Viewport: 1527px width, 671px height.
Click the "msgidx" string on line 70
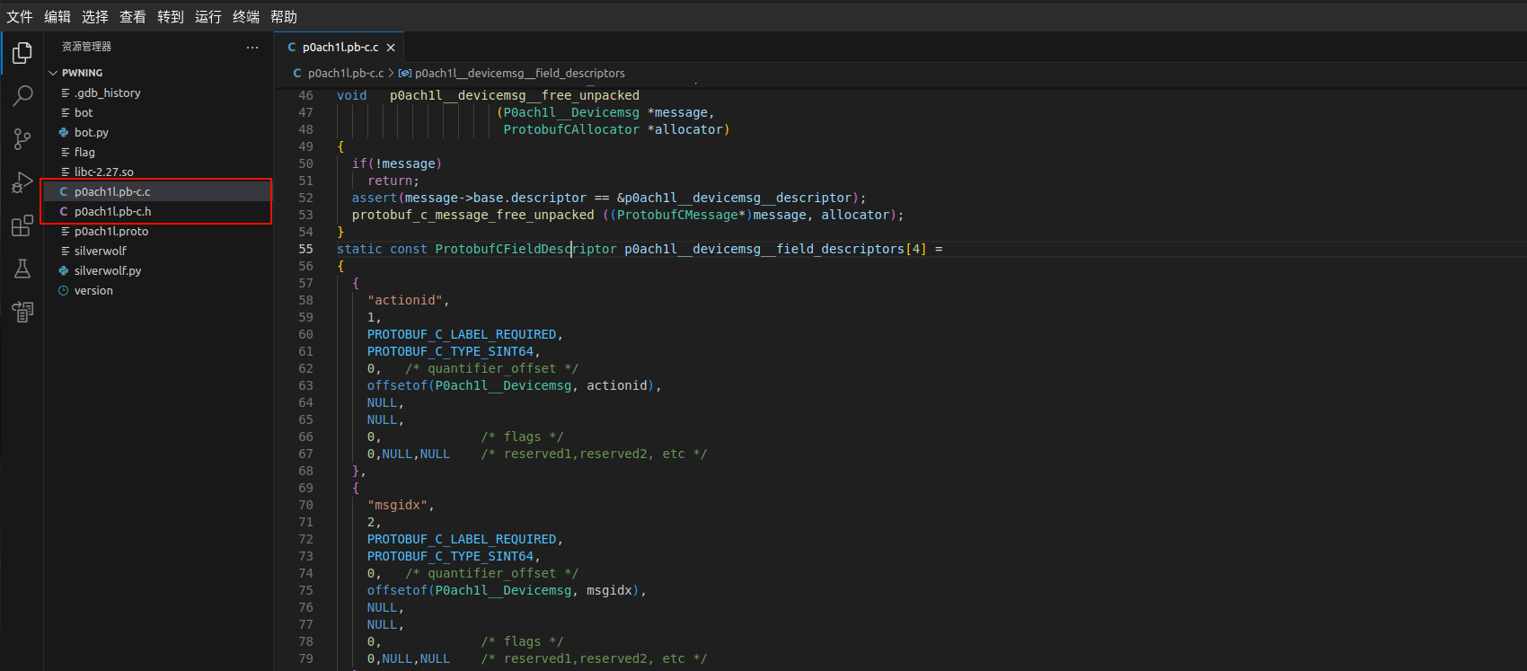[x=397, y=505]
